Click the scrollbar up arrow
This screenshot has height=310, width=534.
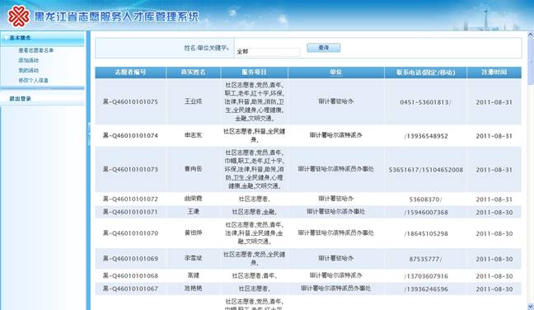[530, 35]
